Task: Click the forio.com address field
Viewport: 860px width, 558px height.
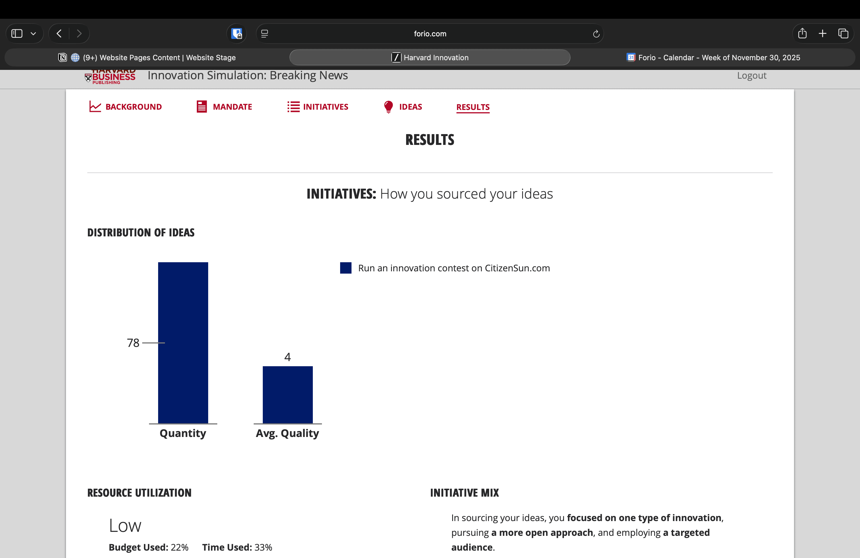Action: (430, 34)
